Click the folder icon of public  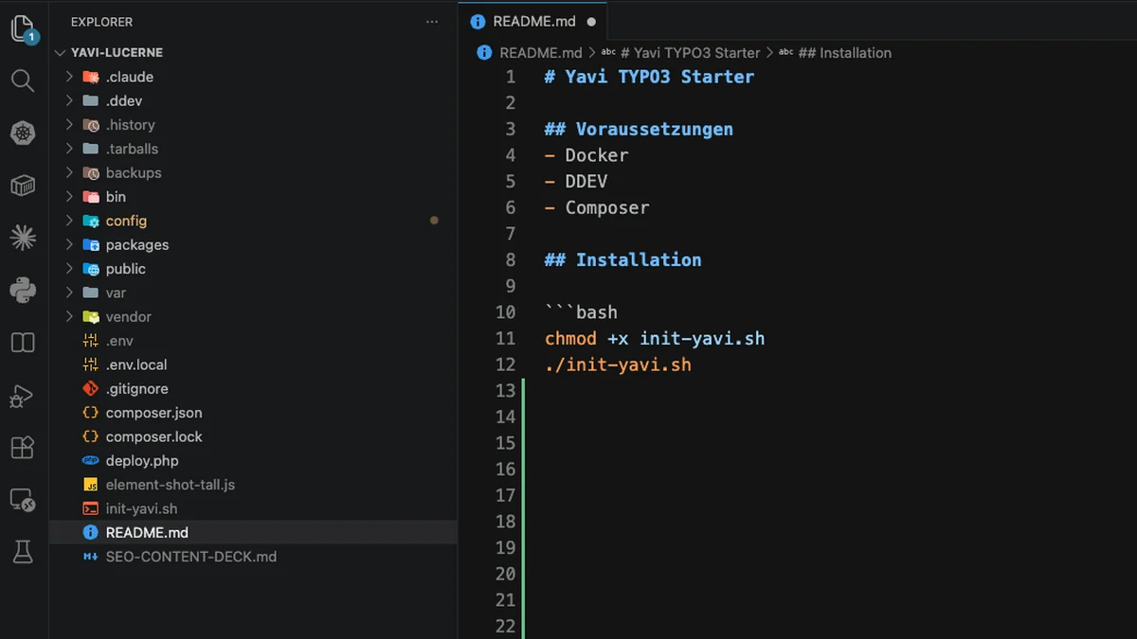coord(90,269)
